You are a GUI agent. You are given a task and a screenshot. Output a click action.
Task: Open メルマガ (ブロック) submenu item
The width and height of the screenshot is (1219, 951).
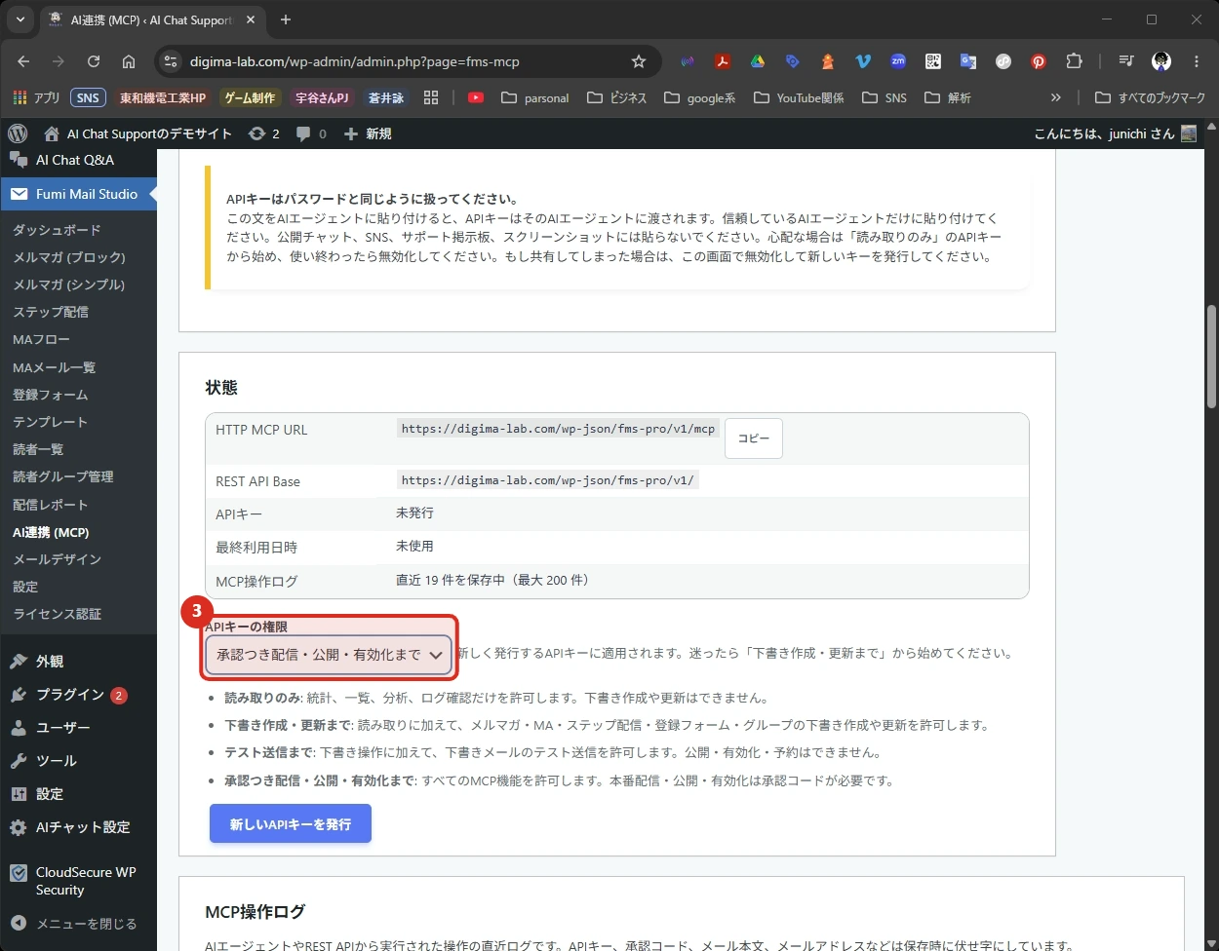tap(69, 257)
